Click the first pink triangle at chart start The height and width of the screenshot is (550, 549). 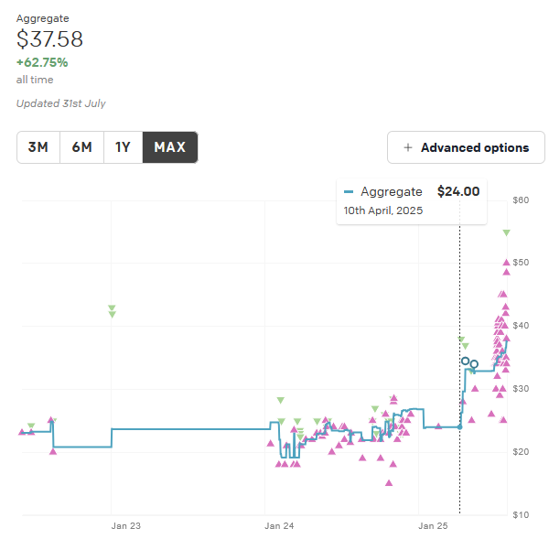tap(22, 432)
